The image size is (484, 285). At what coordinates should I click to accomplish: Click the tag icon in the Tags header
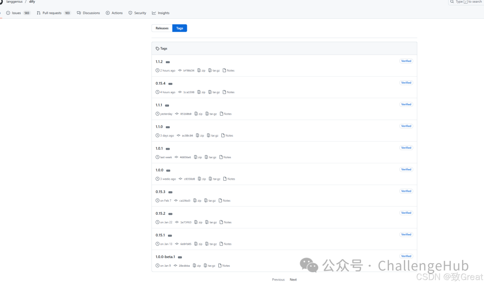point(157,48)
